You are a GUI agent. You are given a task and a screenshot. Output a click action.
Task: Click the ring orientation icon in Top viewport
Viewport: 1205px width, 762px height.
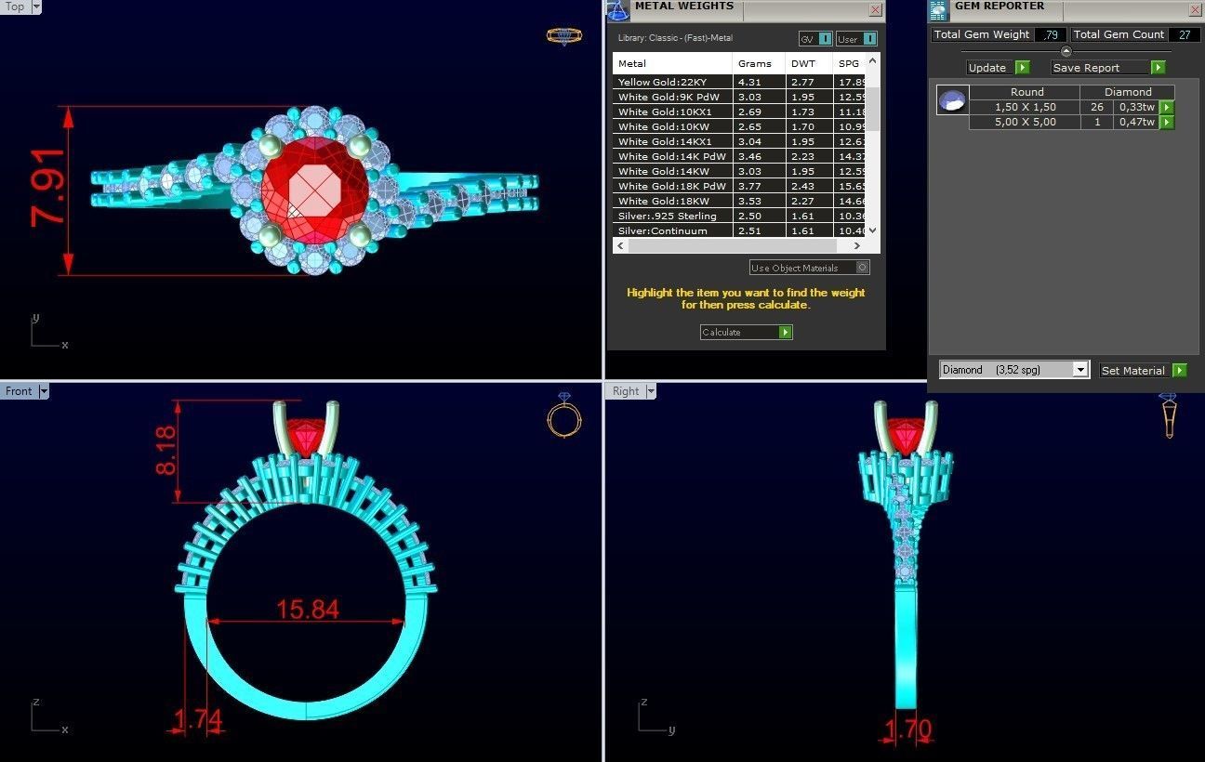pyautogui.click(x=564, y=36)
